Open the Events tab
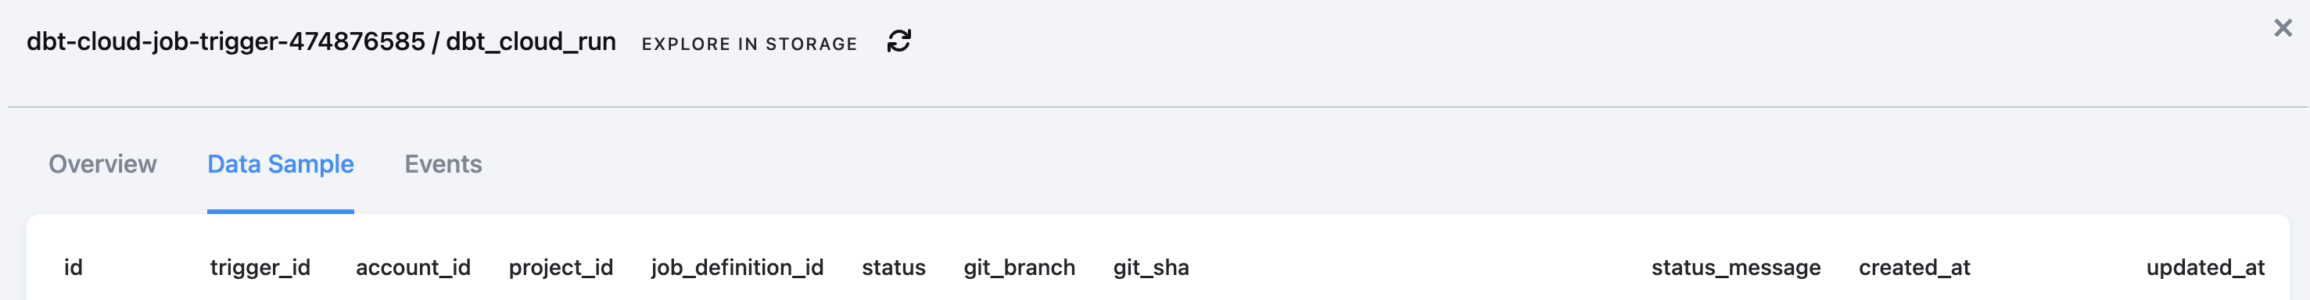This screenshot has height=300, width=2310. [x=443, y=164]
